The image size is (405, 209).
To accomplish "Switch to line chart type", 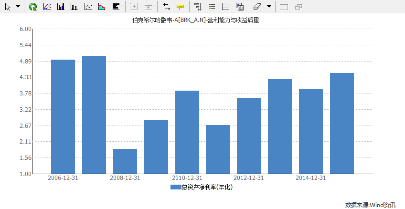I will [47, 7].
